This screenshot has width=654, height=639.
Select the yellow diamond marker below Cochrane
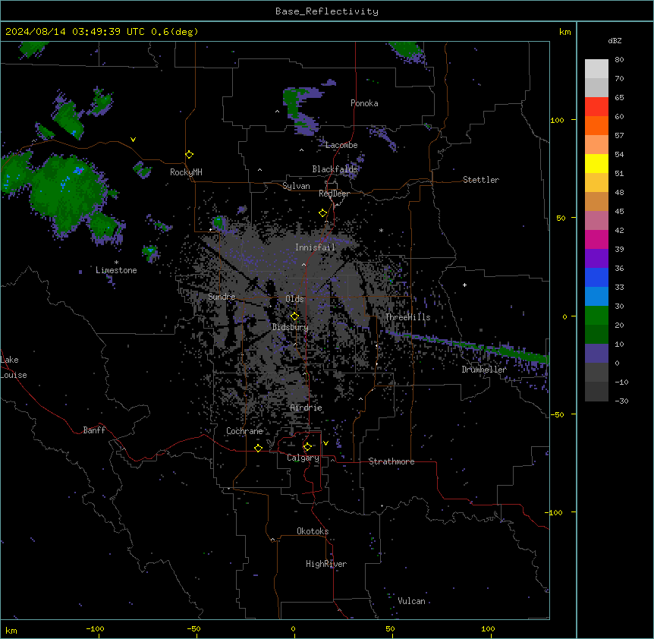(x=258, y=448)
